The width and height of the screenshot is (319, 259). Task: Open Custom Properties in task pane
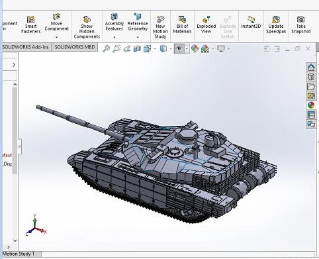click(x=311, y=115)
